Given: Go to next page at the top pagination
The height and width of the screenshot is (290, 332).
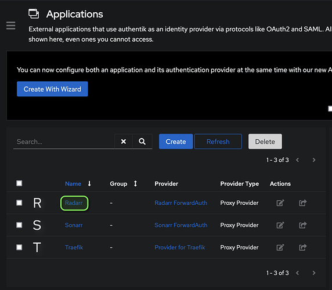Looking at the screenshot, I should 314,160.
